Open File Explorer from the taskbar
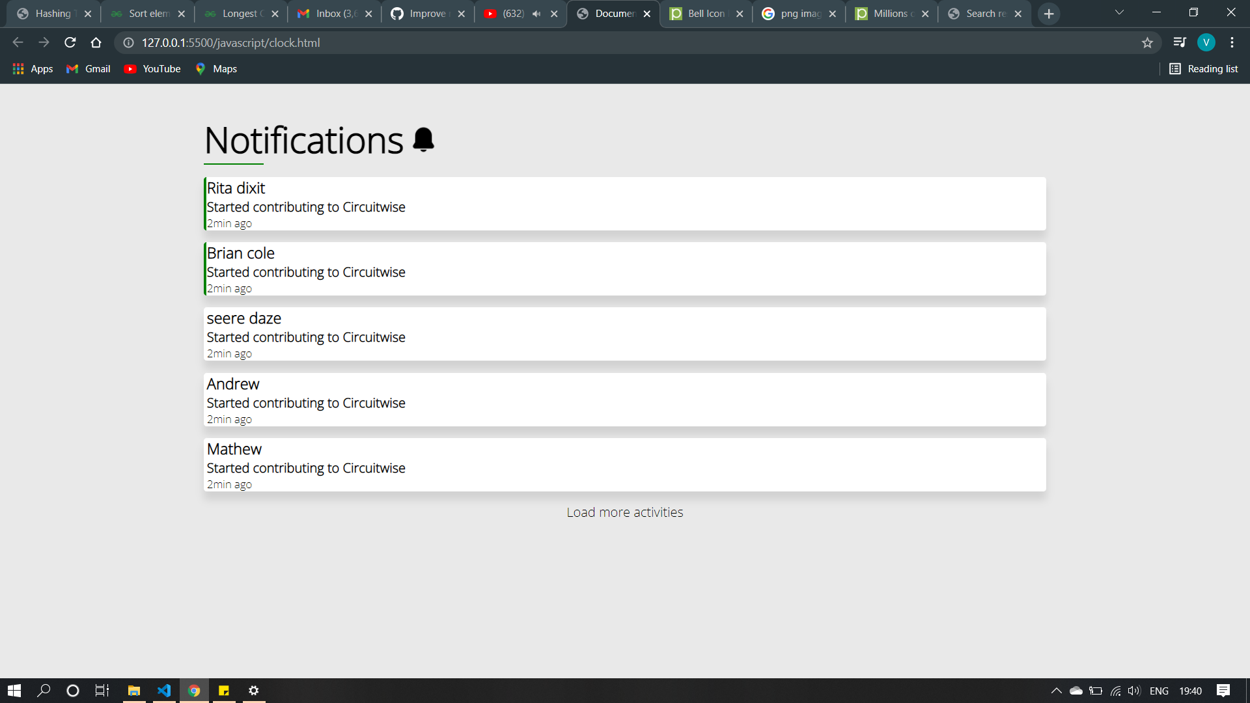 coord(134,691)
